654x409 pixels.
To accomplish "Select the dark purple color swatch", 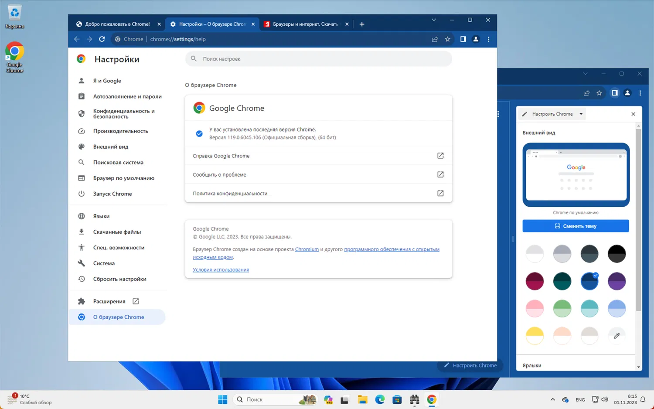I will (617, 281).
